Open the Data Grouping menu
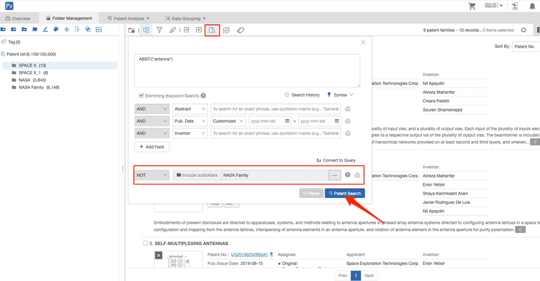Screen dimensions: 540x281 185,18
